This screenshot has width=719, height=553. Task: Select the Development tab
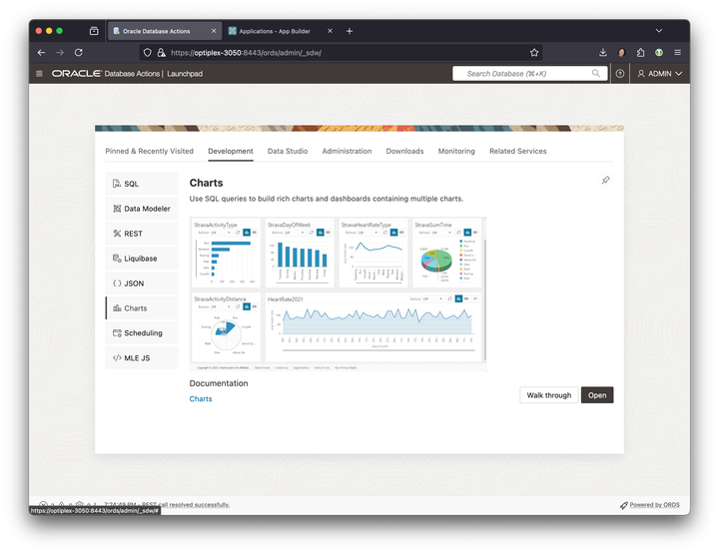[231, 151]
